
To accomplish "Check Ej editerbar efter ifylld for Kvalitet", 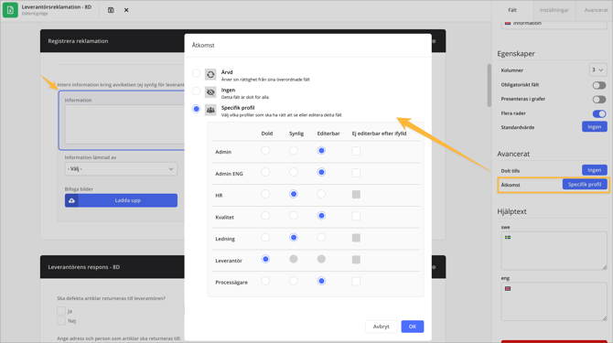I will click(x=356, y=216).
